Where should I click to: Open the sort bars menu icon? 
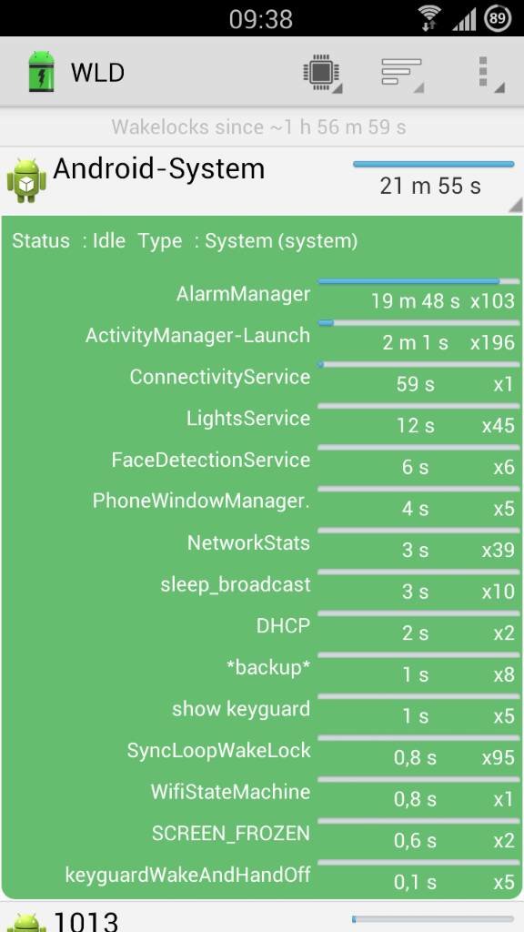click(x=402, y=73)
